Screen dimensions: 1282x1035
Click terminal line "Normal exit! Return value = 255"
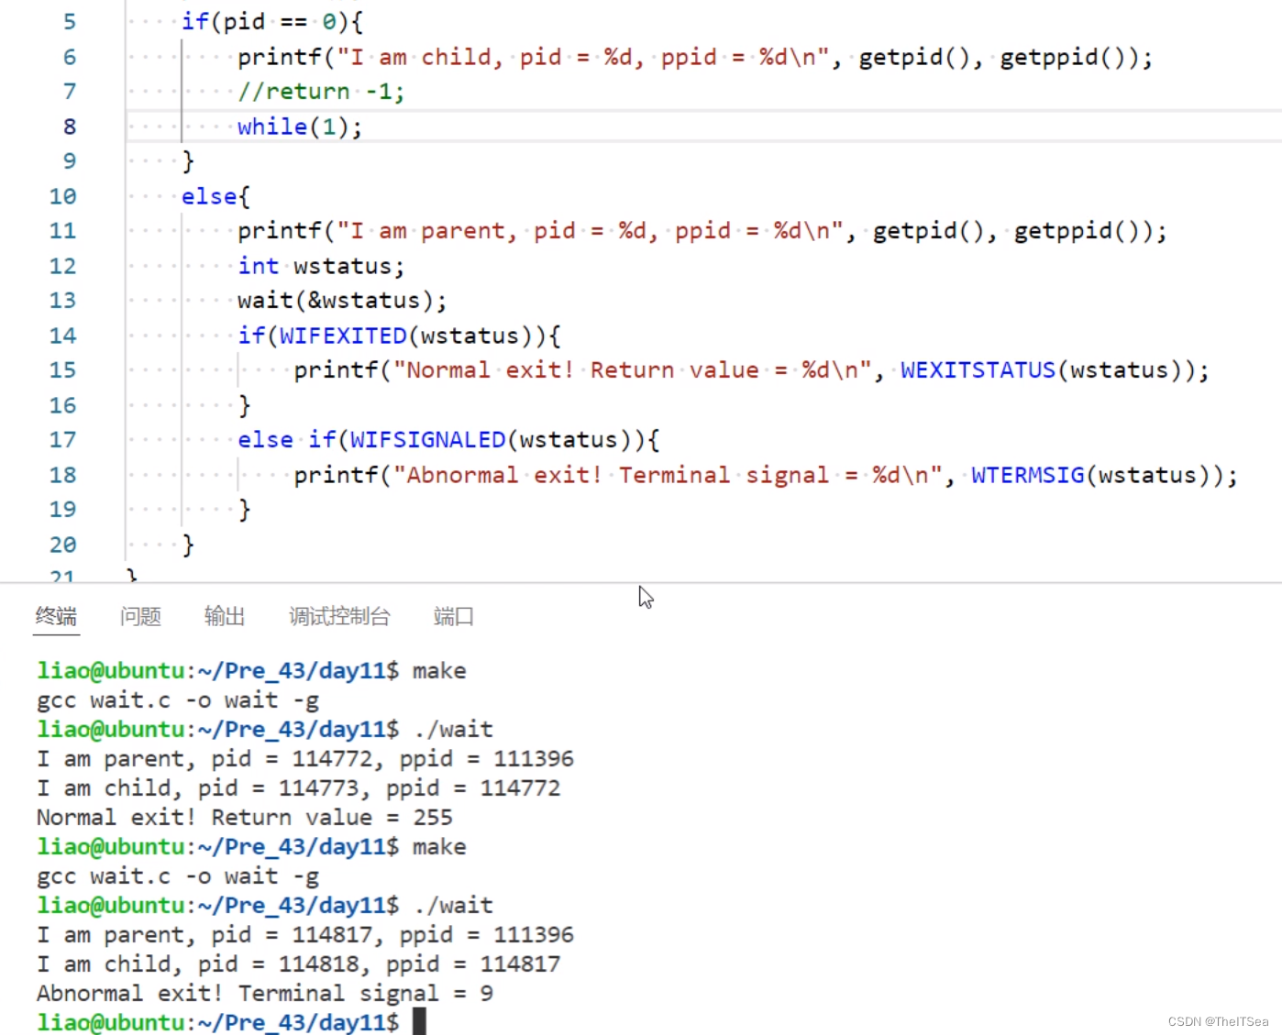click(x=245, y=818)
